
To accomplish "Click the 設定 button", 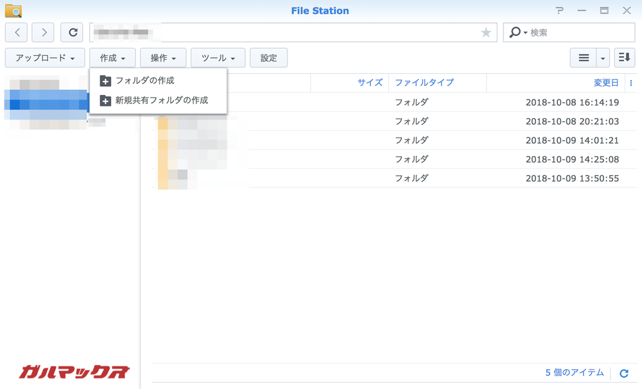I will tap(268, 57).
